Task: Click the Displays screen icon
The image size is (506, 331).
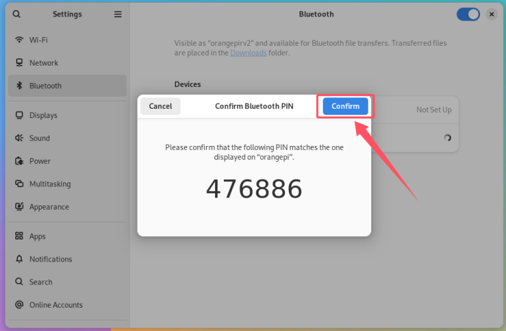Action: tap(19, 115)
